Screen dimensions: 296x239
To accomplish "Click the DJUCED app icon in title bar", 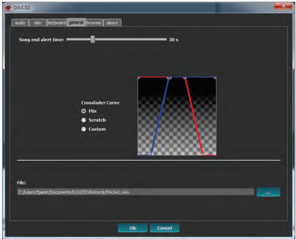I will [8, 8].
